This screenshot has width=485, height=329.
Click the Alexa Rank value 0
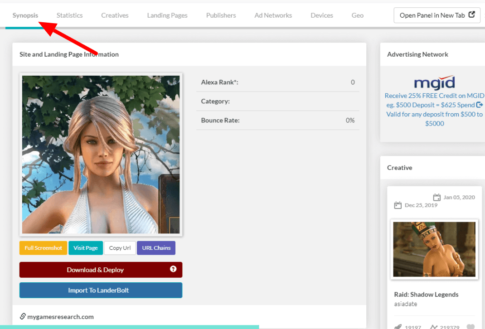pyautogui.click(x=353, y=82)
